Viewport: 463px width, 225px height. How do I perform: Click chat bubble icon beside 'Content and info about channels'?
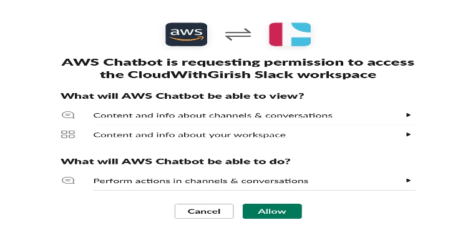pyautogui.click(x=68, y=115)
